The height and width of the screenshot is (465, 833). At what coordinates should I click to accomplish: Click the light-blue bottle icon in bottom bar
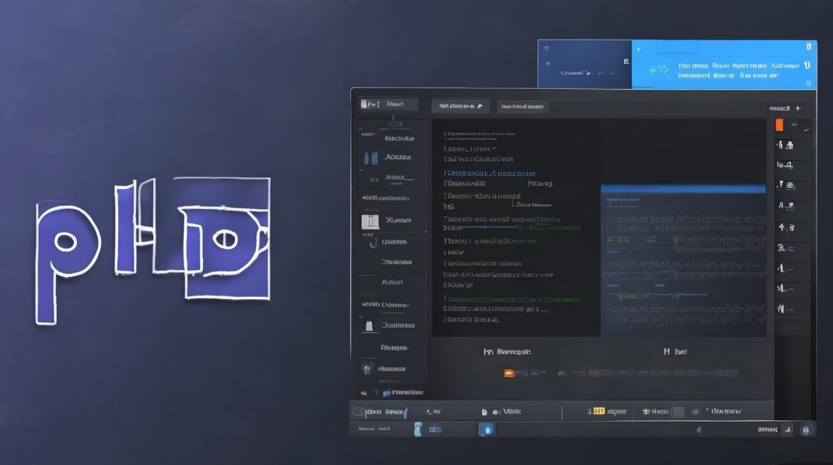(418, 429)
